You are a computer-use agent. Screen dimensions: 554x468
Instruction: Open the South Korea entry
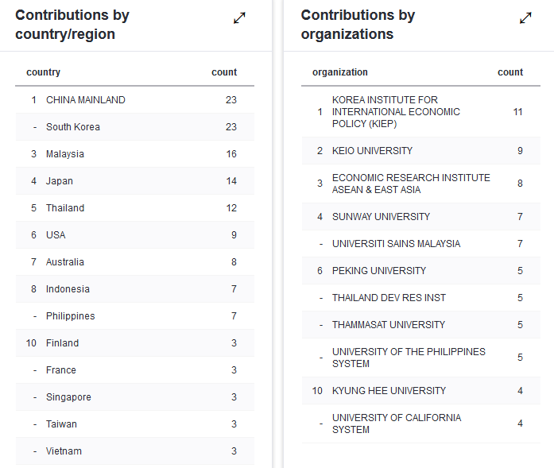135,127
